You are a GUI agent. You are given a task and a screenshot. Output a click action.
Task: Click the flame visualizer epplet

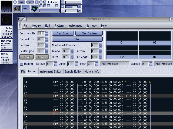(x=6, y=6)
